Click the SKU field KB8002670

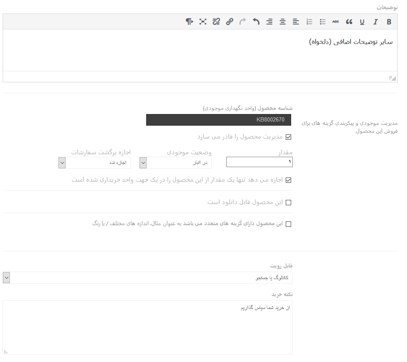(x=218, y=120)
